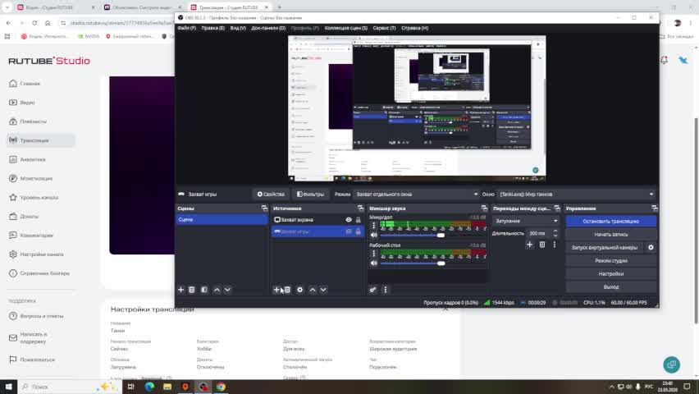
Task: Move the scene down with the Сцены down arrow
Action: tap(227, 290)
